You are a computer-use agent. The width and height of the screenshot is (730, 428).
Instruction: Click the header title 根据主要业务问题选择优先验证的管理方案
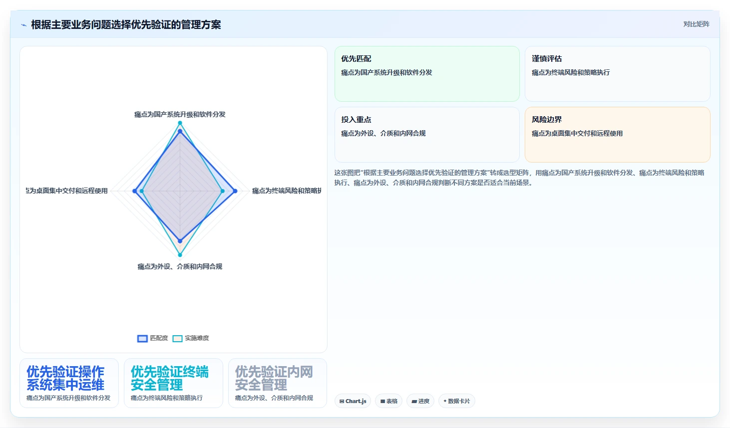[x=126, y=25]
